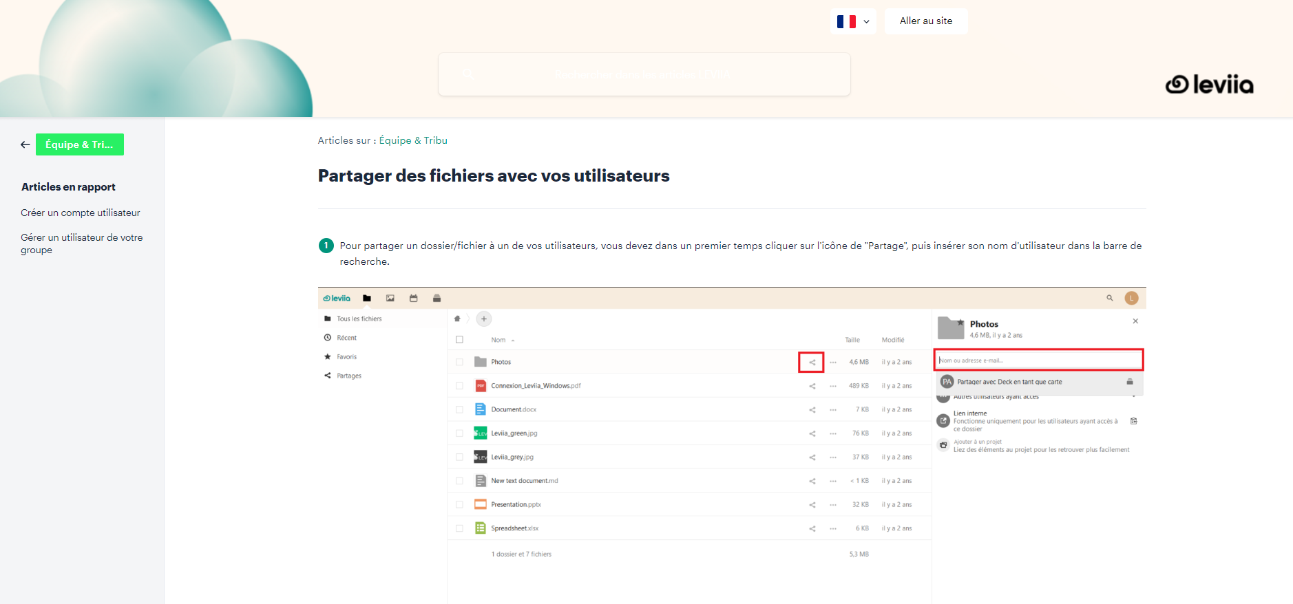Image resolution: width=1293 pixels, height=604 pixels.
Task: Click the plus new file button
Action: [484, 319]
